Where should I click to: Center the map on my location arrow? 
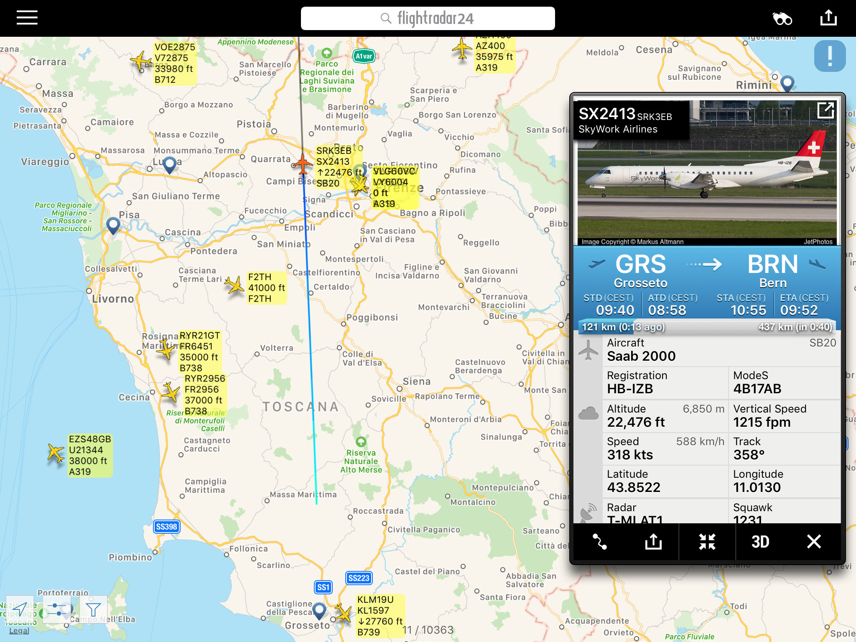(20, 609)
